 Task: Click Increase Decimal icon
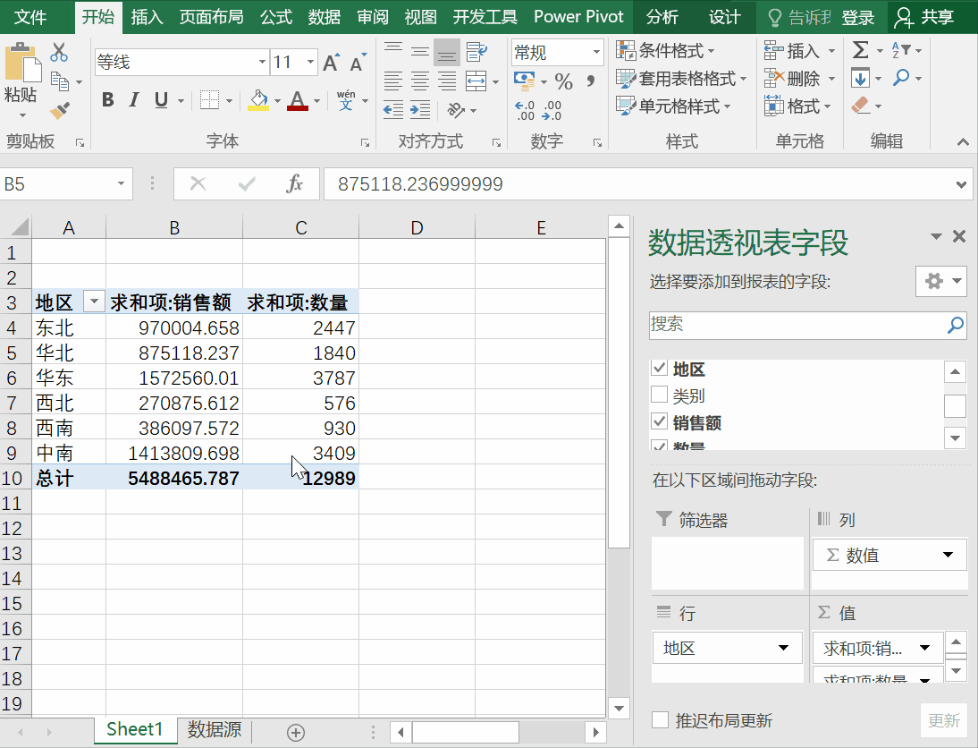525,111
